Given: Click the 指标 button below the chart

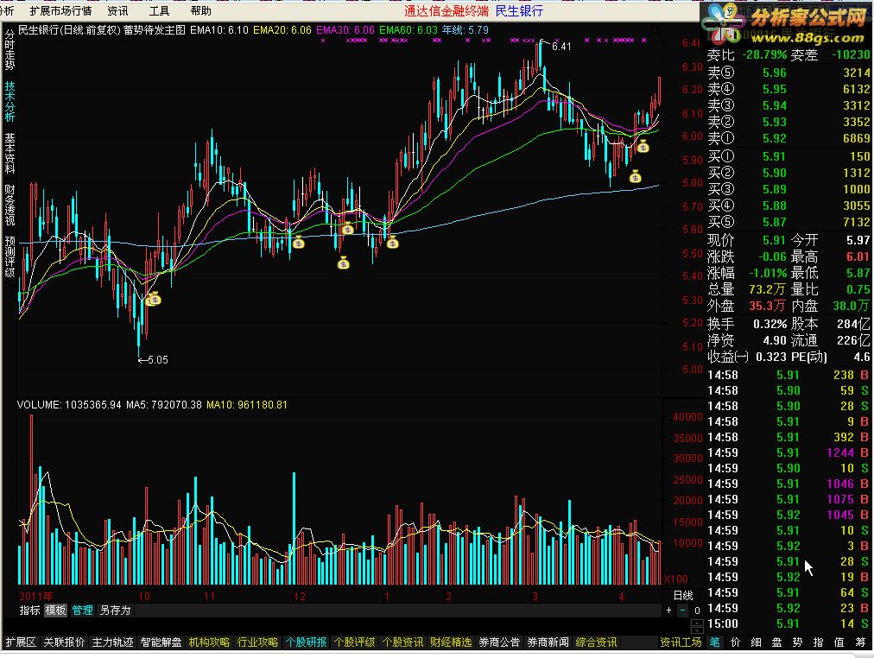Looking at the screenshot, I should pyautogui.click(x=29, y=611).
